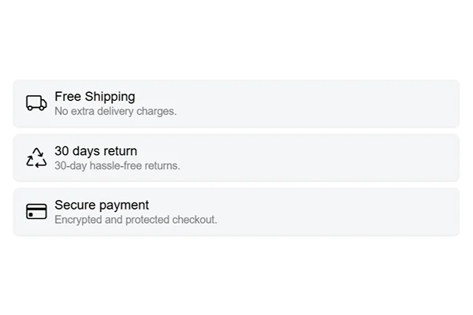
Task: Click the recycle arrows return icon
Action: (x=36, y=157)
